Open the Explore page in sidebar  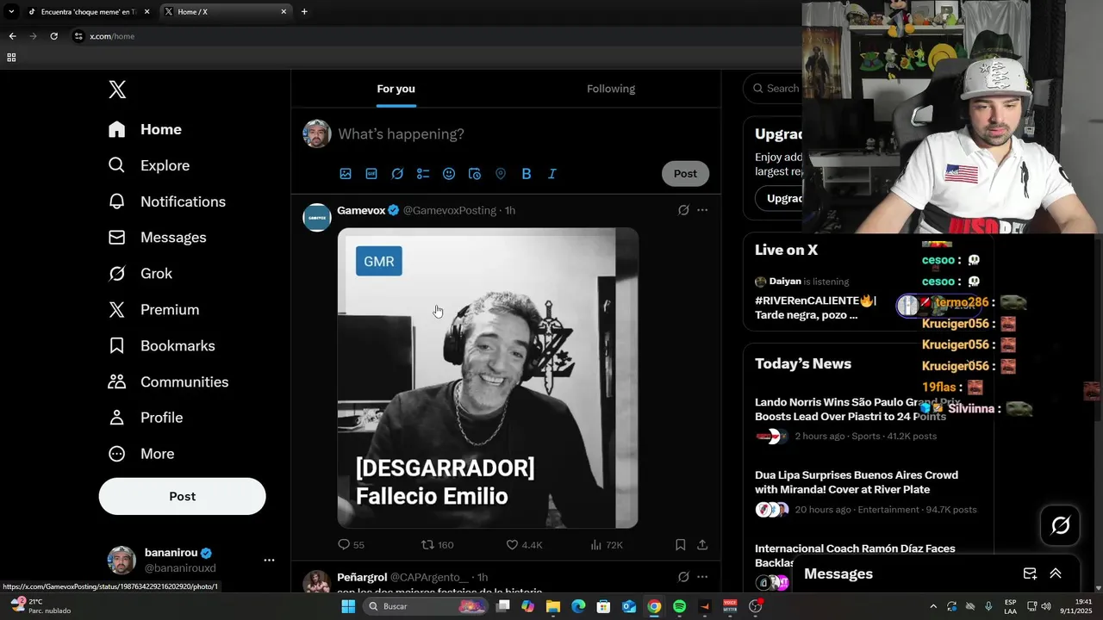pyautogui.click(x=148, y=165)
